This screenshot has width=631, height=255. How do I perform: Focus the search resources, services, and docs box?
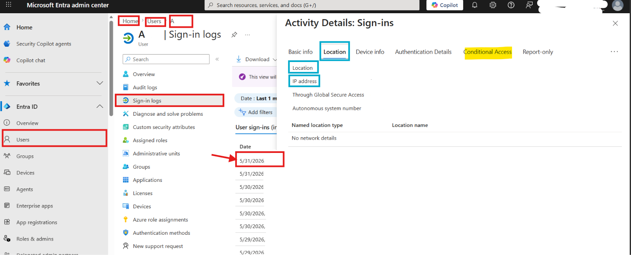tap(312, 5)
